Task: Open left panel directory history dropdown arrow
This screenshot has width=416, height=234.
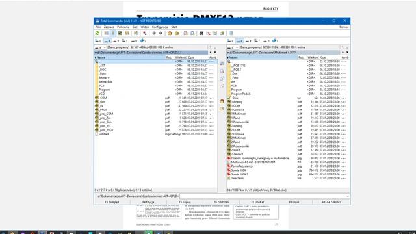Action: click(x=215, y=53)
